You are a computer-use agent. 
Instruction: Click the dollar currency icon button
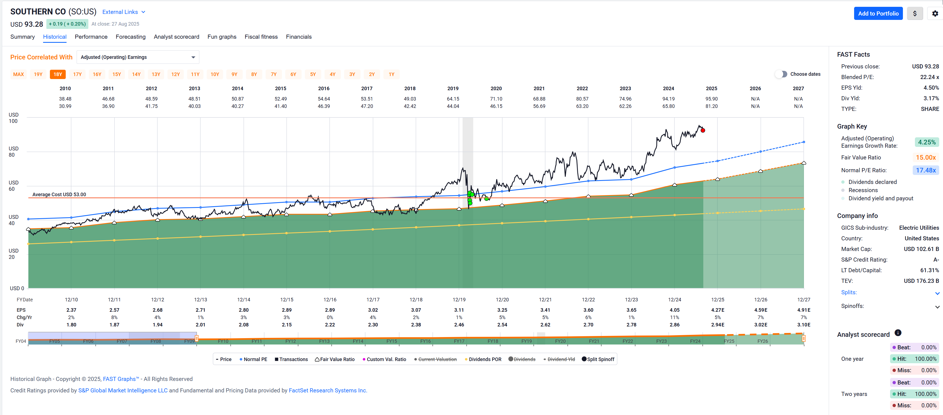[914, 14]
